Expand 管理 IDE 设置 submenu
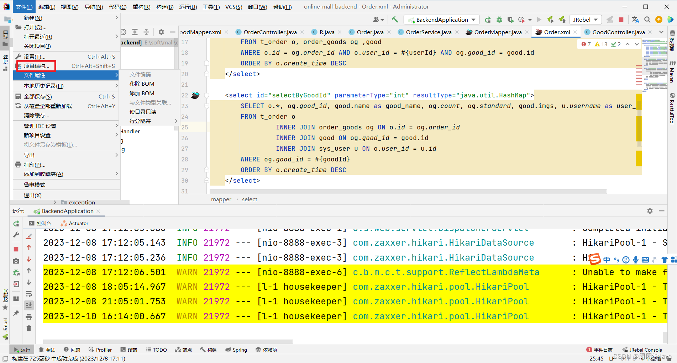Image resolution: width=677 pixels, height=363 pixels. pos(67,126)
